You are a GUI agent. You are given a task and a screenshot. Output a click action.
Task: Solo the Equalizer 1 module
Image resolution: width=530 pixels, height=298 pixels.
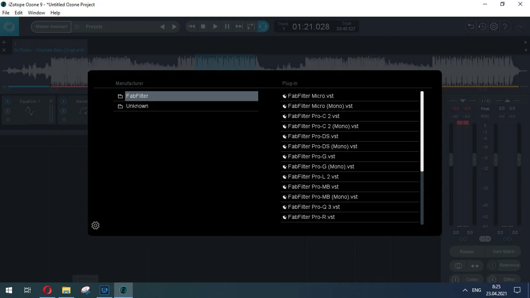point(8,111)
